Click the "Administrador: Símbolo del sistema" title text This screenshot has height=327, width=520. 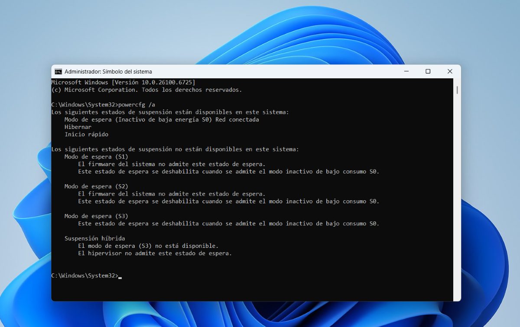108,71
